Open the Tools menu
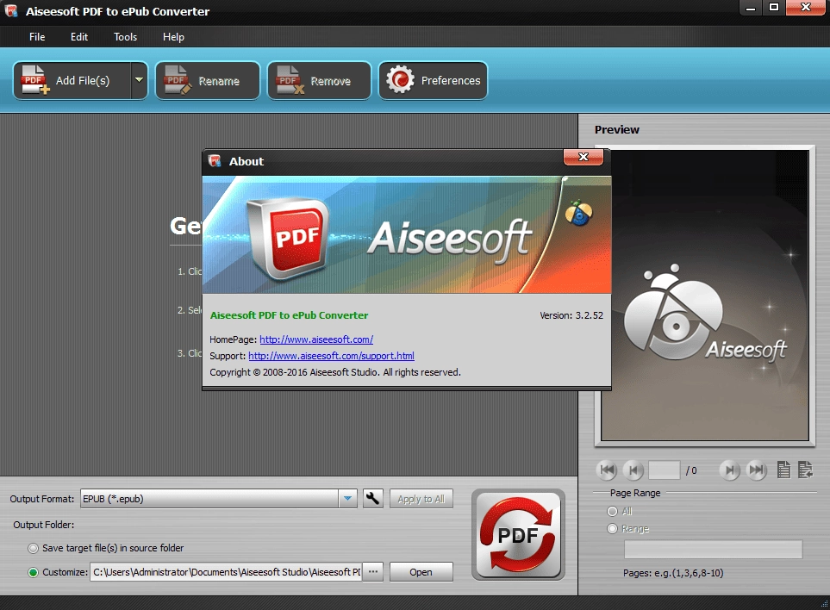830x610 pixels. [x=126, y=37]
